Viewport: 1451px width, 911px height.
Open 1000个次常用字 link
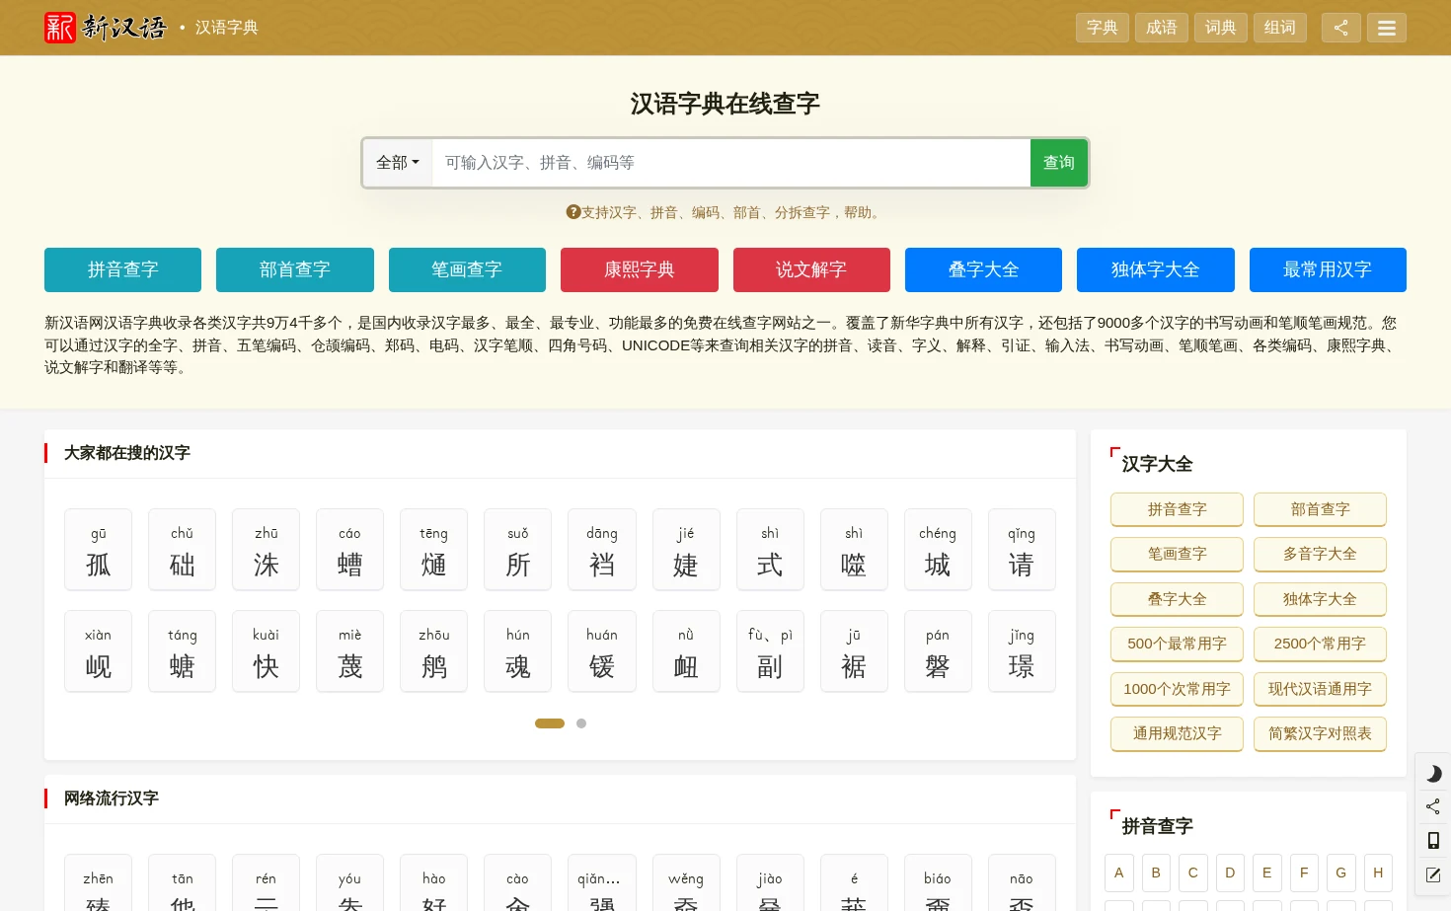point(1177,689)
